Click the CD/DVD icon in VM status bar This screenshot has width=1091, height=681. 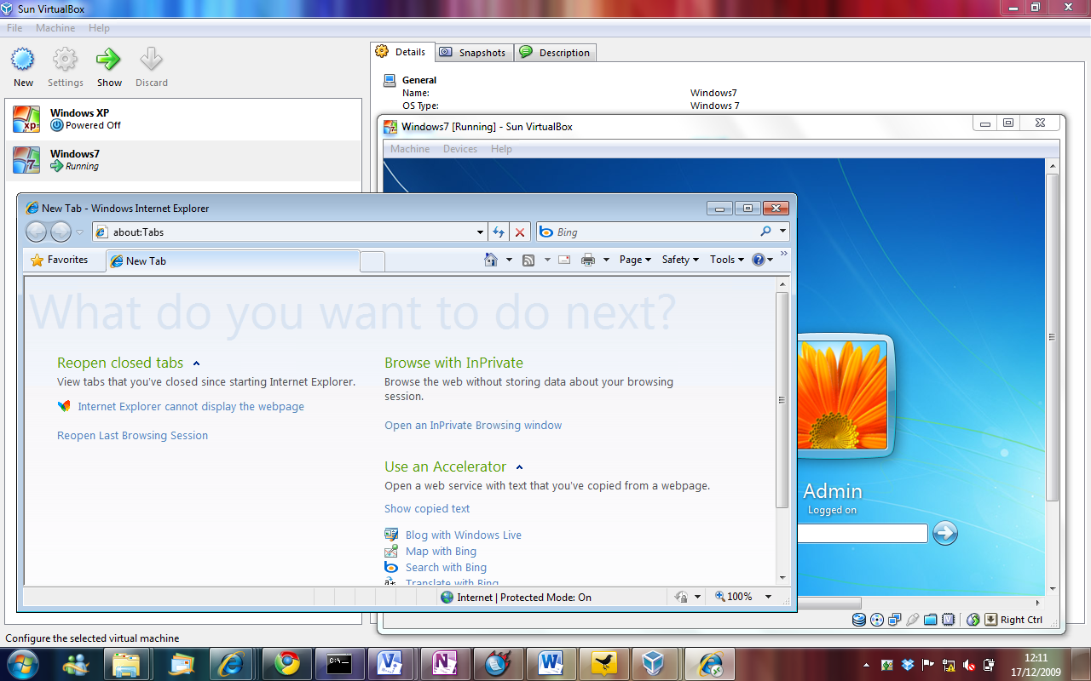tap(876, 620)
